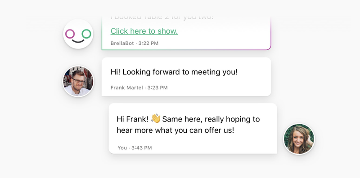Click the 3:23 PM timestamp
This screenshot has width=360, height=178.
click(157, 87)
